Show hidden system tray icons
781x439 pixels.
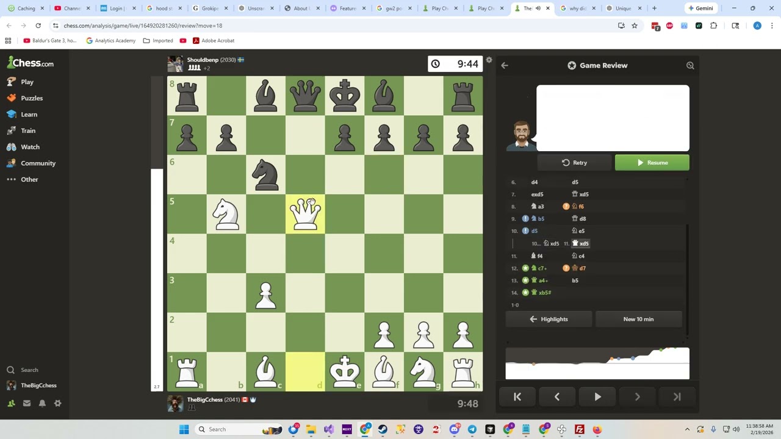point(687,429)
